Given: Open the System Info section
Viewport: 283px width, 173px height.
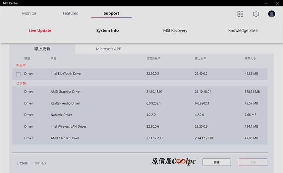Looking at the screenshot, I should [x=108, y=30].
